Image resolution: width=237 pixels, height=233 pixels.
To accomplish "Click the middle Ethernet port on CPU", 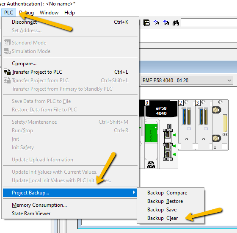I will (x=168, y=146).
